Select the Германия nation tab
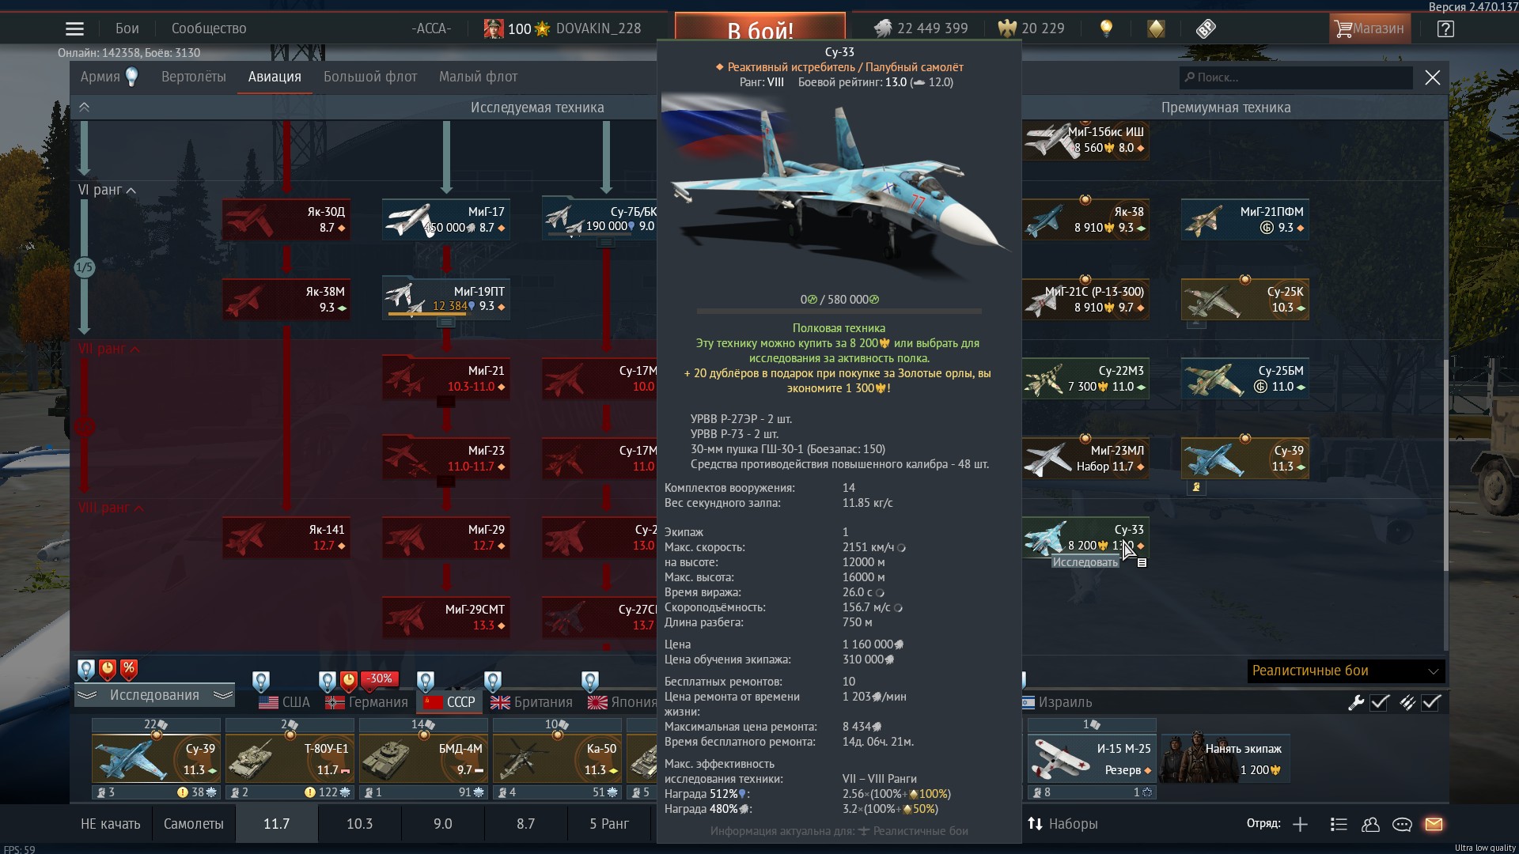Image resolution: width=1519 pixels, height=854 pixels. 367,702
